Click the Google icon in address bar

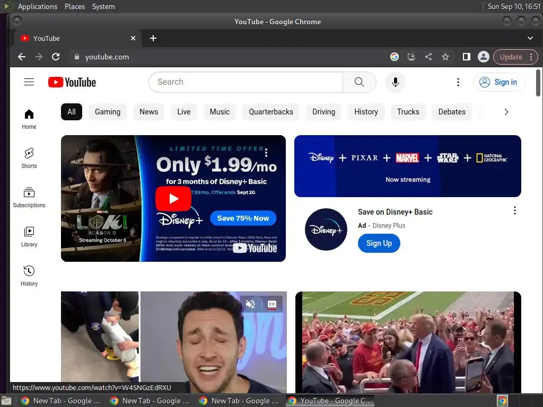pos(395,57)
